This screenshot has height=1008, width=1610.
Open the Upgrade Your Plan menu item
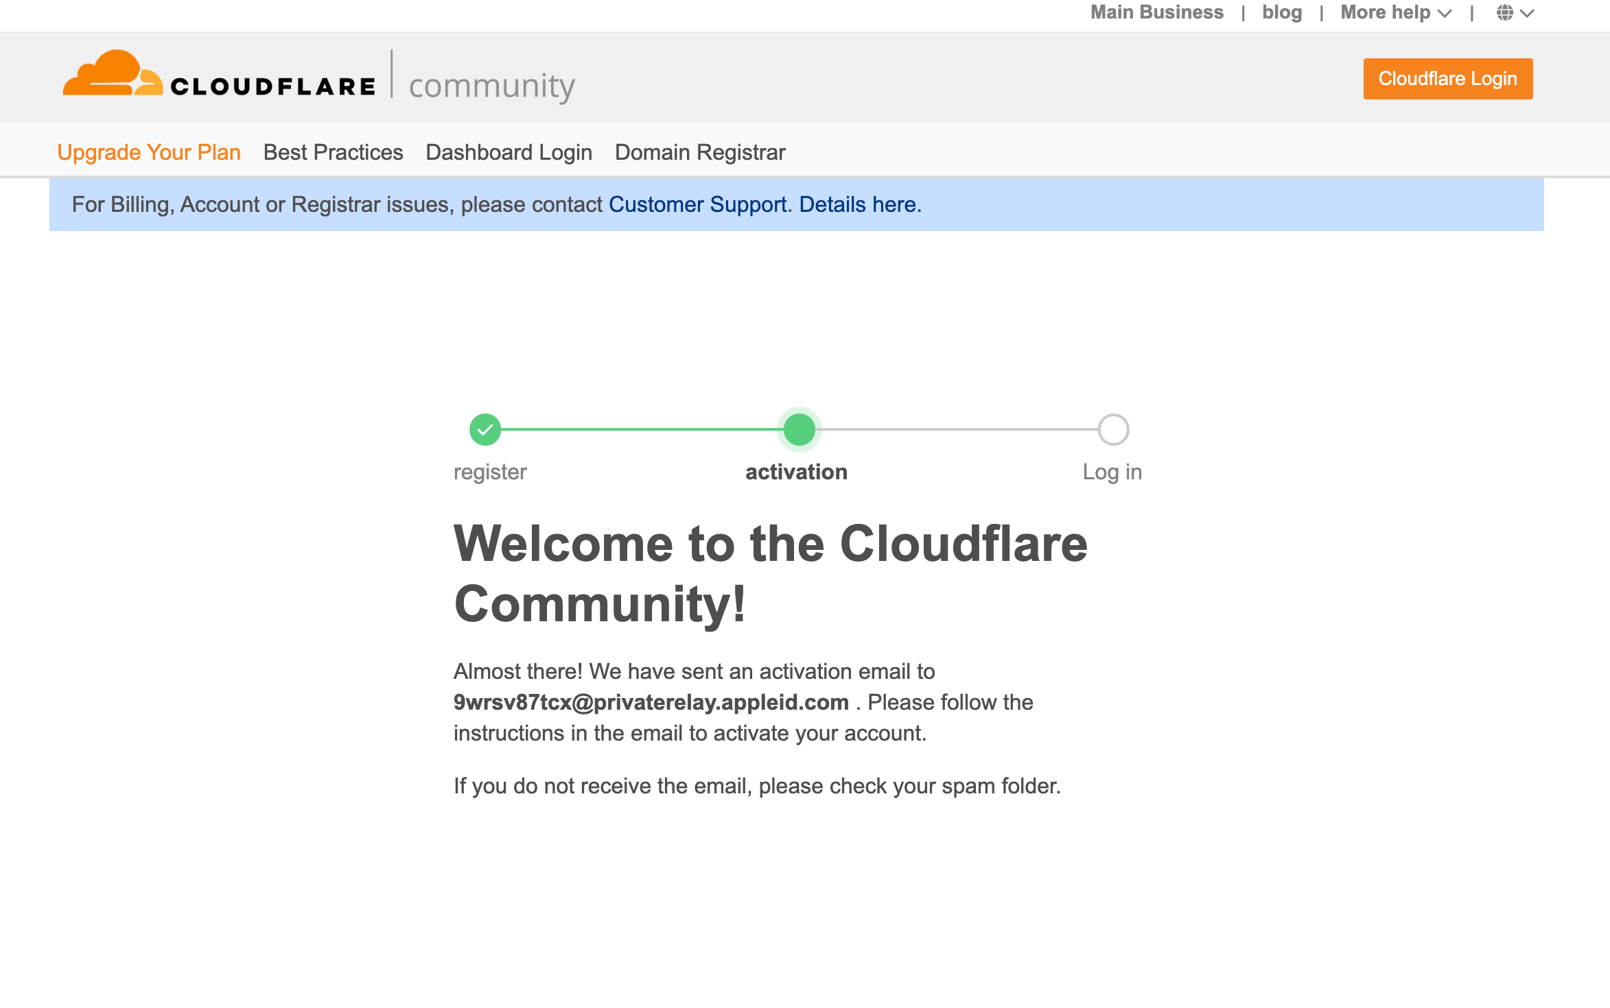[149, 152]
